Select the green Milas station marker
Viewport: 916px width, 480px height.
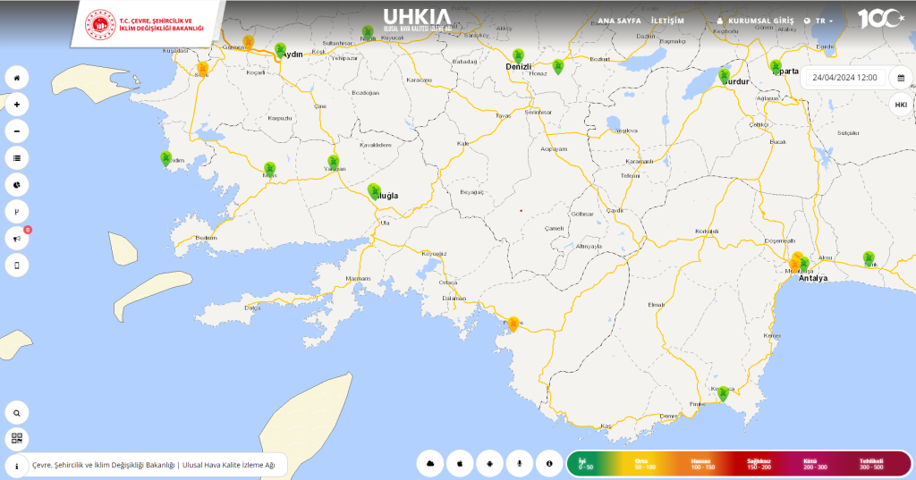pyautogui.click(x=269, y=170)
